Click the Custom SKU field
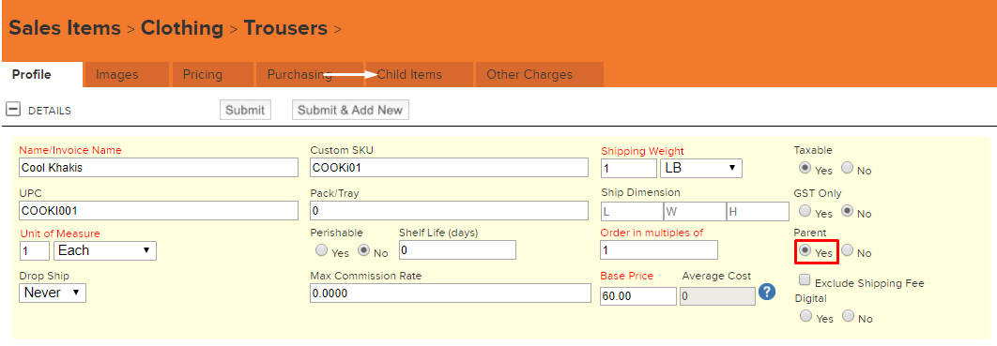Screen dimensions: 997x346 click(x=450, y=168)
